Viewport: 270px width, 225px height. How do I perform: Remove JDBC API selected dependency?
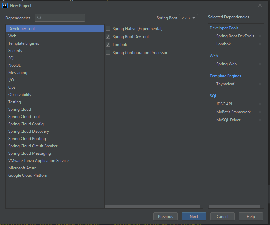260,104
